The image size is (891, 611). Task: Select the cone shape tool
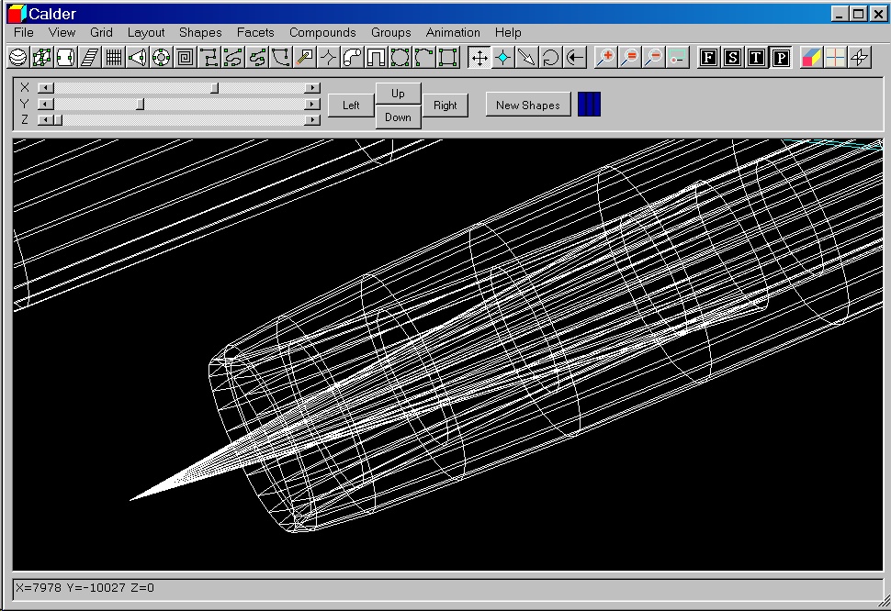coord(137,58)
